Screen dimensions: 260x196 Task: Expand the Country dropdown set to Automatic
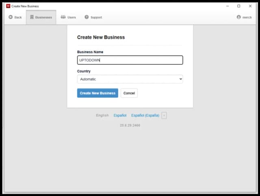pyautogui.click(x=130, y=79)
